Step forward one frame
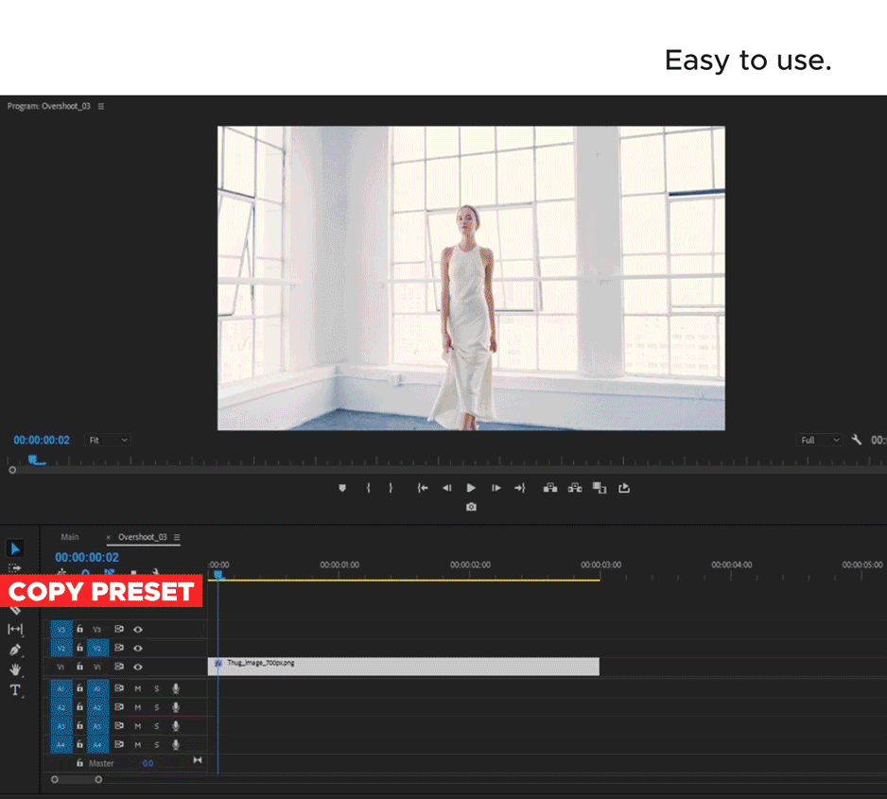 (x=496, y=488)
